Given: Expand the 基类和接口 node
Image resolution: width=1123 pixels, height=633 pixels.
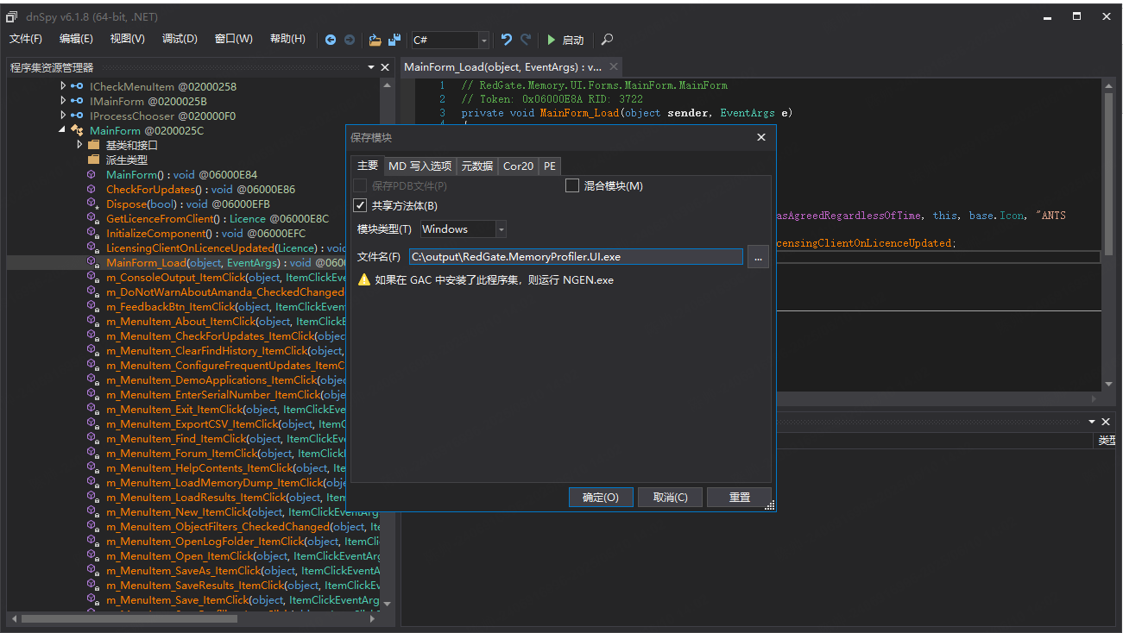Looking at the screenshot, I should point(79,146).
